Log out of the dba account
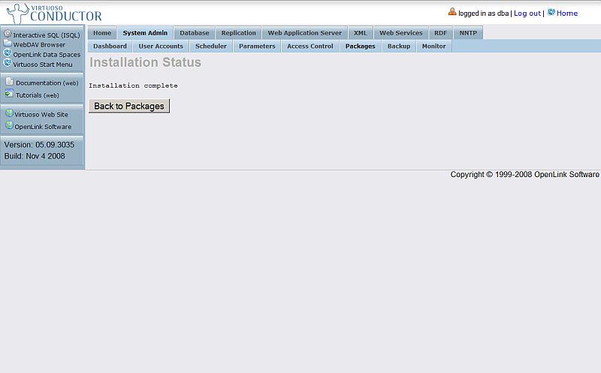Image resolution: width=601 pixels, height=373 pixels. (527, 14)
